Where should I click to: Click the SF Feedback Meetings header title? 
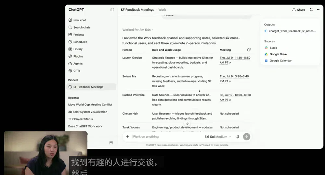[137, 10]
